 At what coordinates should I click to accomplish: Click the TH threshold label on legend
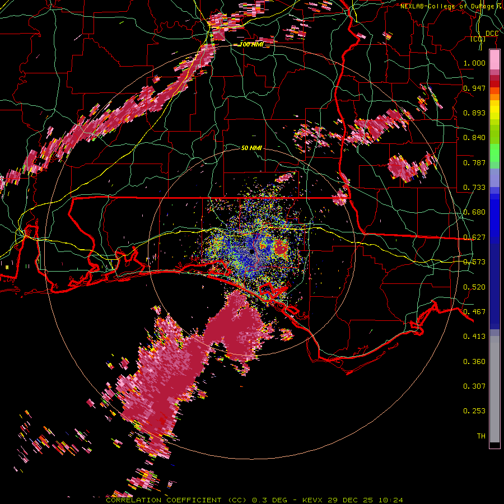[481, 436]
